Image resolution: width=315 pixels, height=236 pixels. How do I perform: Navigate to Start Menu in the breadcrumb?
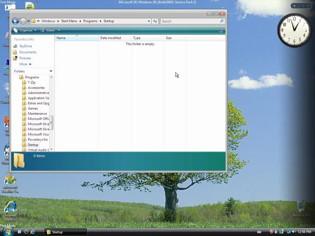pos(69,21)
